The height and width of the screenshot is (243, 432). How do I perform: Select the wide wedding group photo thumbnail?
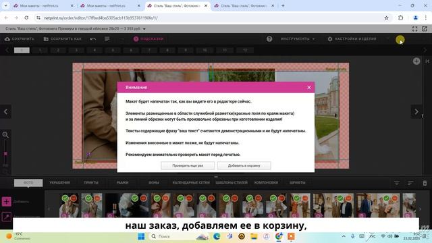tap(378, 205)
